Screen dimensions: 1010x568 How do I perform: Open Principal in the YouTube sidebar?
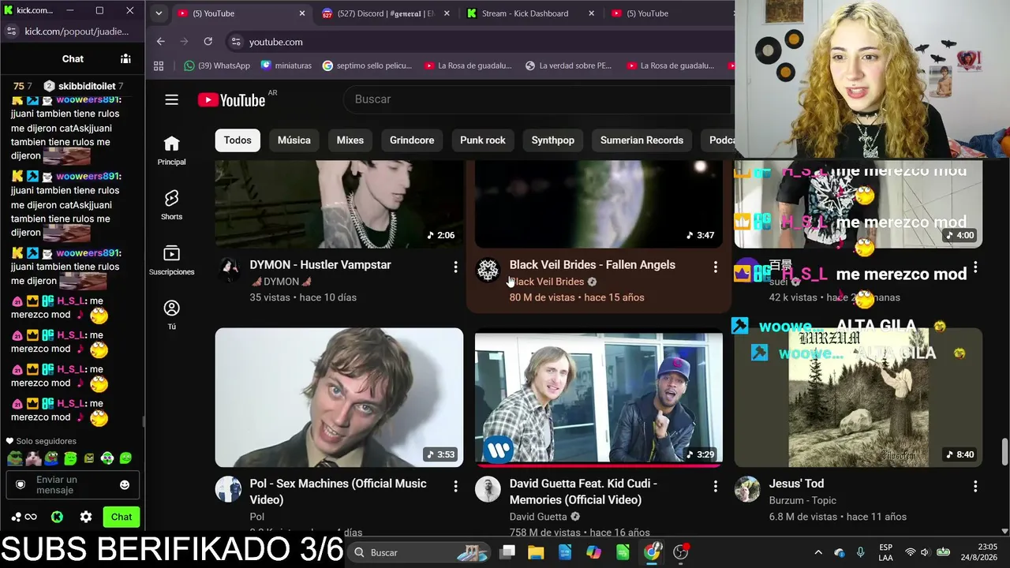pyautogui.click(x=171, y=150)
